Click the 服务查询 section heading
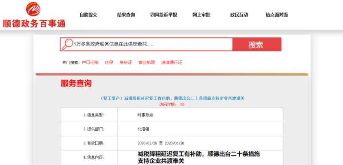 coord(76,83)
